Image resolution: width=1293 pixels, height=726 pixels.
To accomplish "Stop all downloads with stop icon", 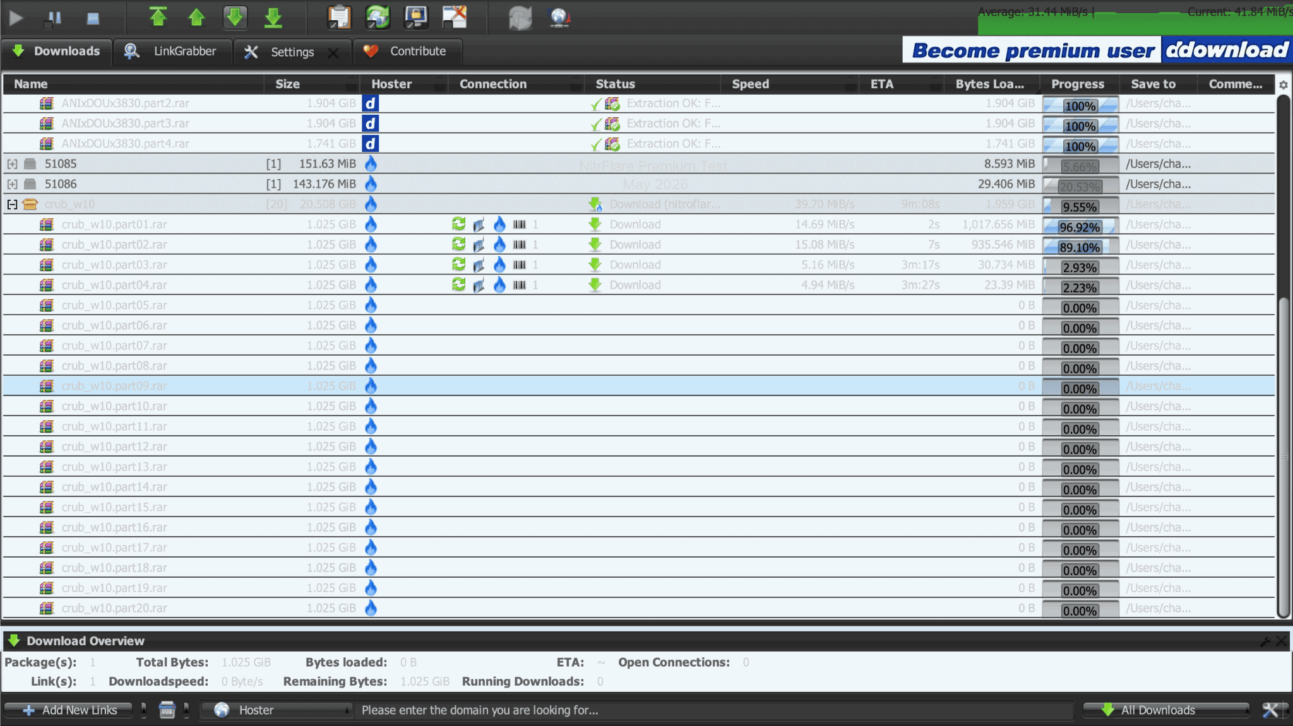I will 93,18.
